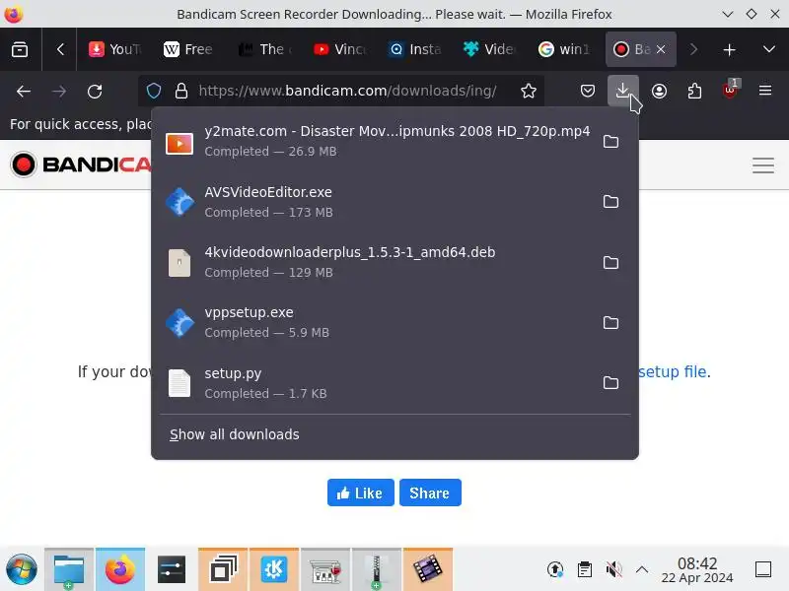Screen dimensions: 789x591
Task: Open the vppsetup.exe download entry
Action: 378,322
